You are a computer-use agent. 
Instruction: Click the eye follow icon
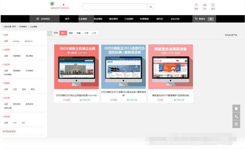pyautogui.click(x=205, y=5)
